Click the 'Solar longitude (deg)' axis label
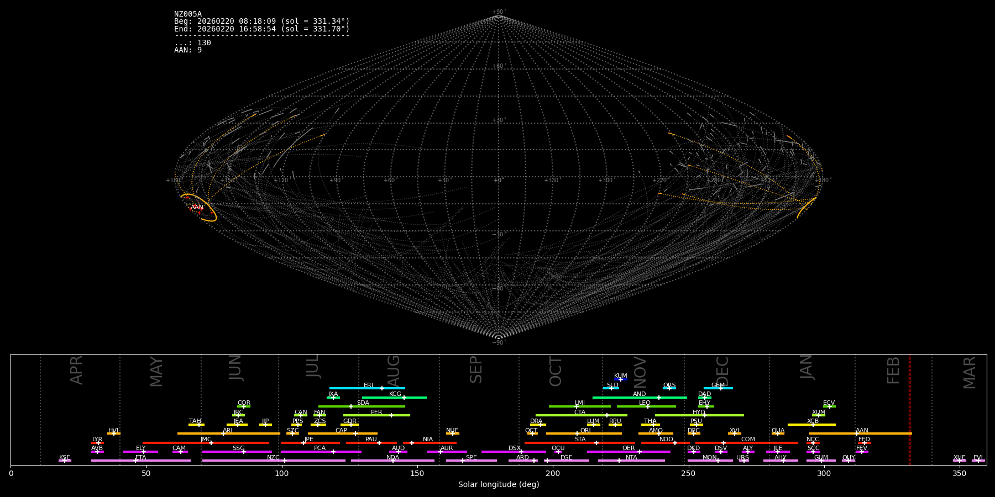The height and width of the screenshot is (497, 995). pyautogui.click(x=499, y=485)
